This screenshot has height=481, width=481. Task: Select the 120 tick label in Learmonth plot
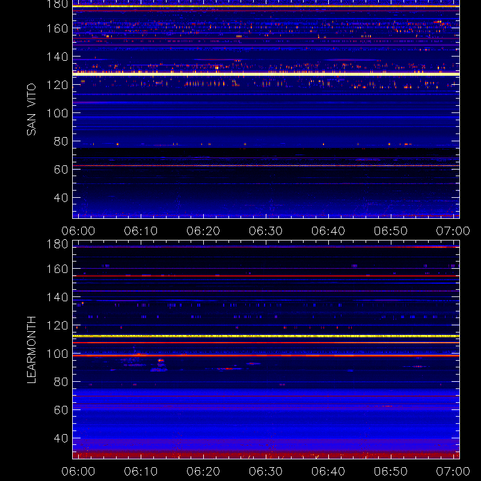tap(57, 325)
